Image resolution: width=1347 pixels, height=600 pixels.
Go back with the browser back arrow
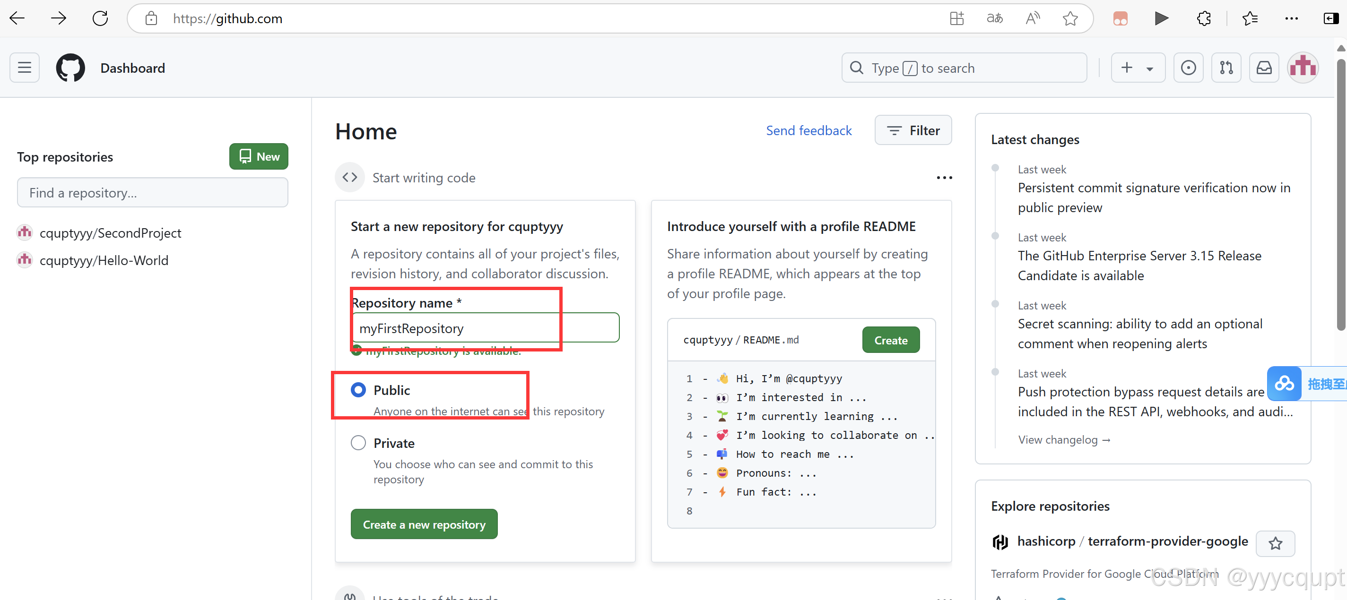point(17,18)
